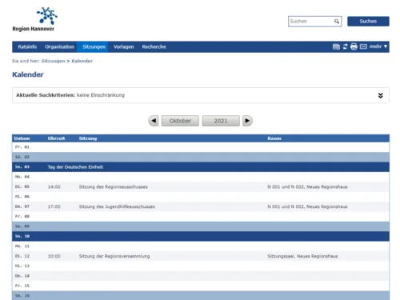400x300 pixels.
Task: Click the Raum column header
Action: tap(274, 138)
